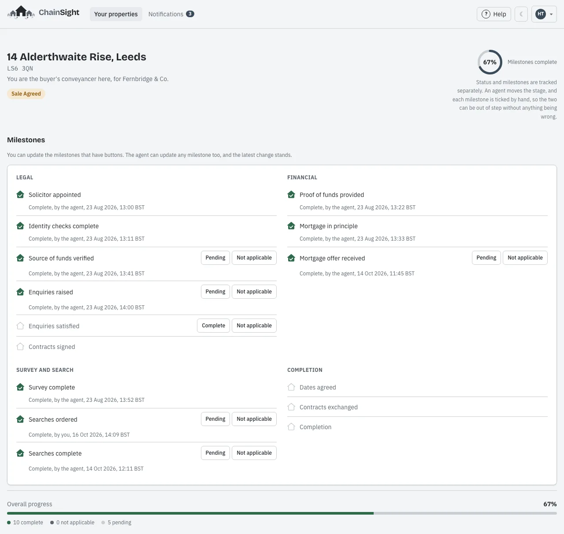Click the Source of funds verified check icon
The image size is (564, 534).
tap(20, 258)
